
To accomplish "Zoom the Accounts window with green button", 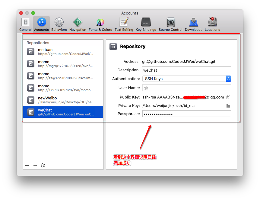I will click(33, 13).
